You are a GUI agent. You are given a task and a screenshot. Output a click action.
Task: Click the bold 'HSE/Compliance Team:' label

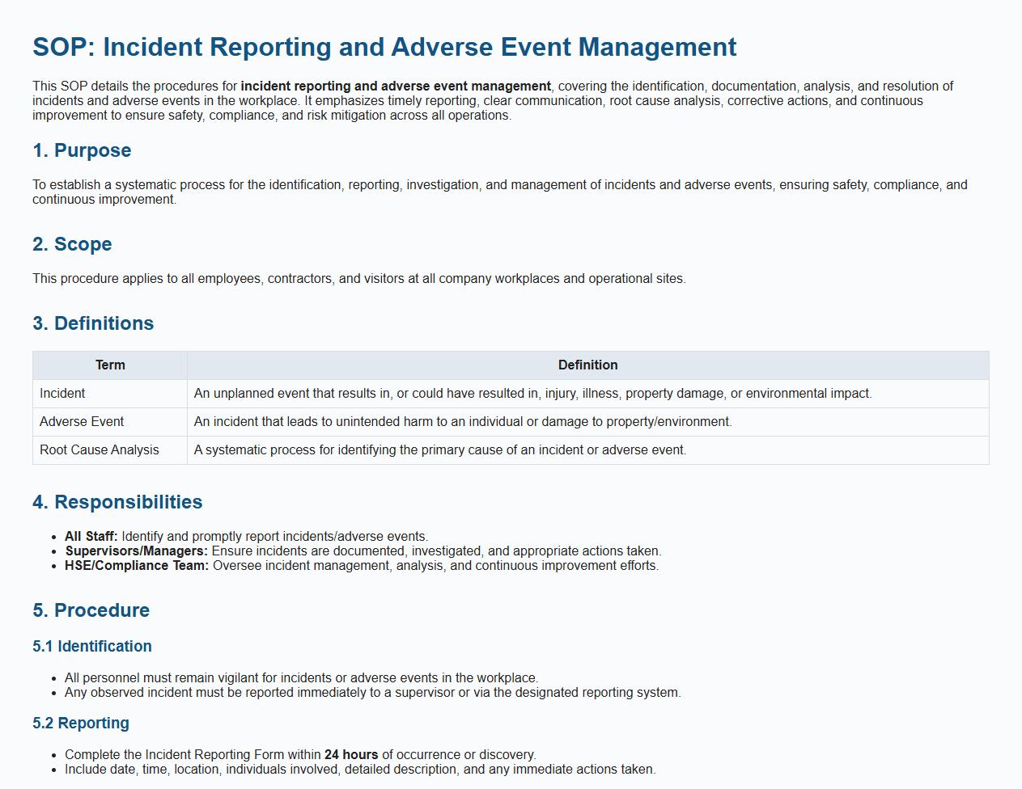(x=137, y=566)
